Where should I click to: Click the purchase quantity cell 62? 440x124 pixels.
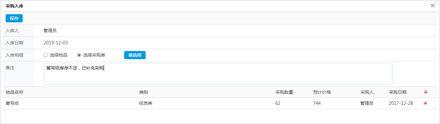click(278, 103)
